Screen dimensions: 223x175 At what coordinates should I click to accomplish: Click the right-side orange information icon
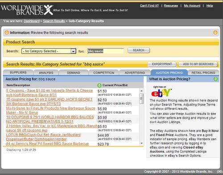coord(215,32)
